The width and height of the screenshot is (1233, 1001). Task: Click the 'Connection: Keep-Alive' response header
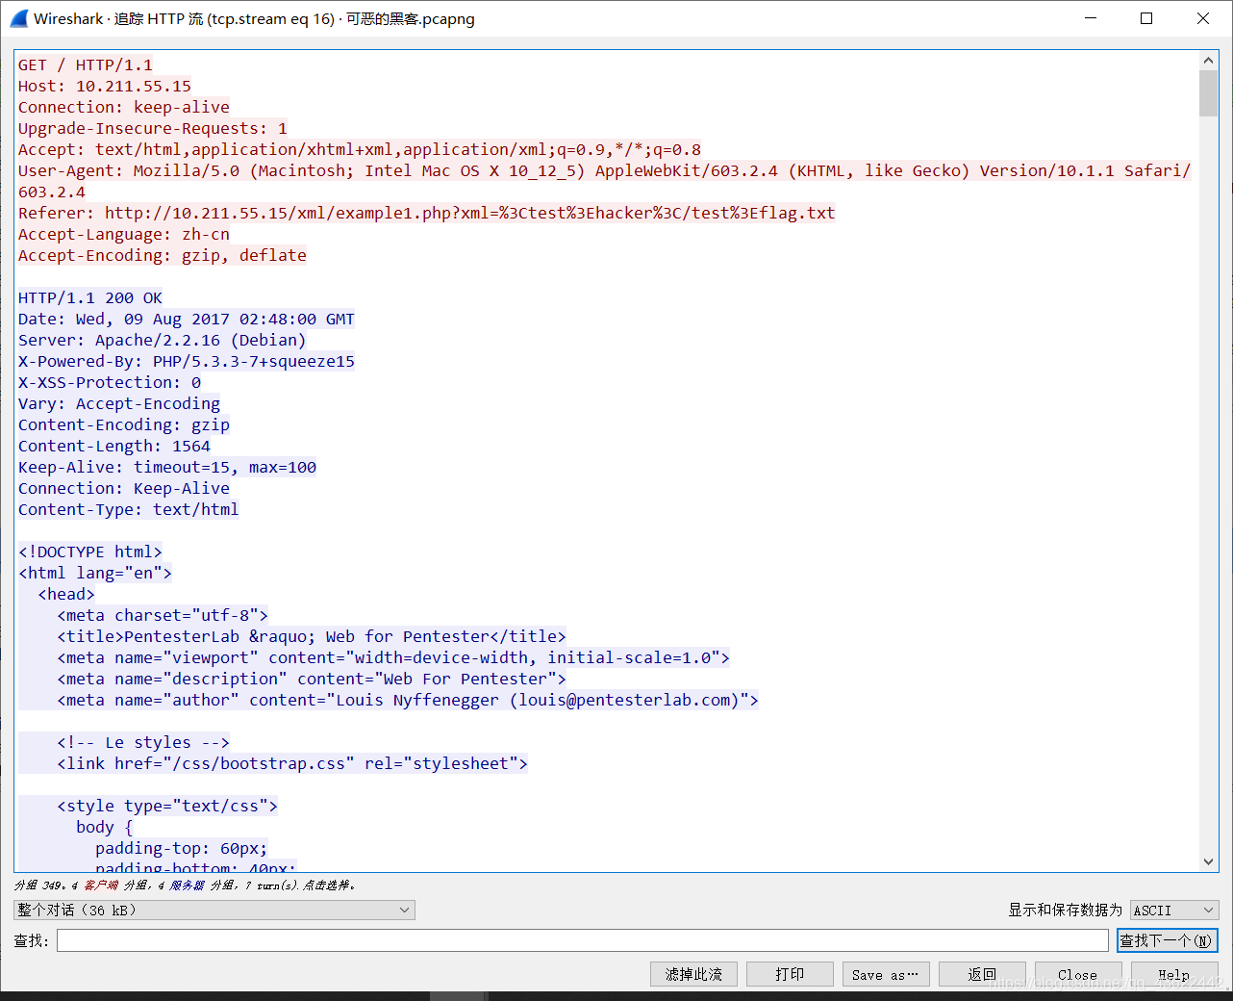click(x=124, y=488)
